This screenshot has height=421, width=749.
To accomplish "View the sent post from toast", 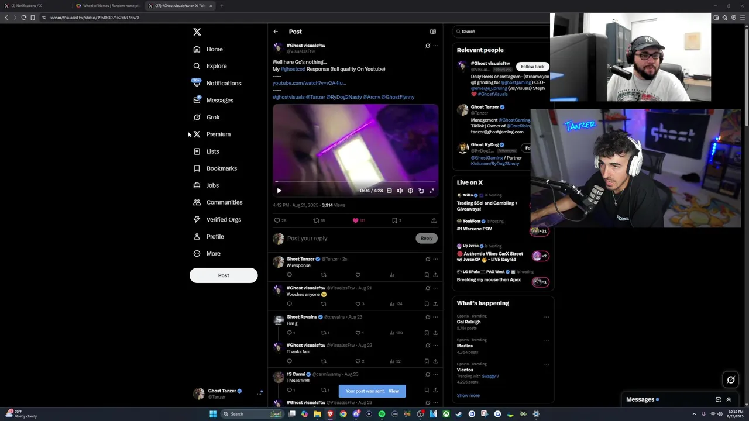I will pos(393,391).
